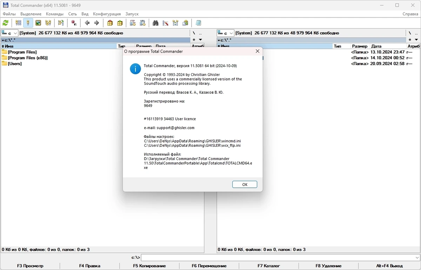Screen dimensions: 421x270
Task: Click the Users folder icon
Action: pos(4,63)
